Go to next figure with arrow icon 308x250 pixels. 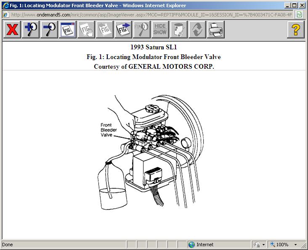coord(123,30)
